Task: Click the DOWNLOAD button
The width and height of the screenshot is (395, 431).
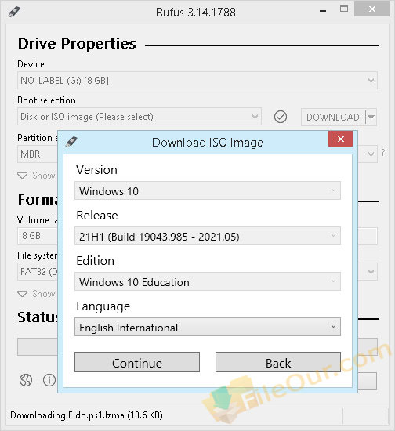Action: pyautogui.click(x=333, y=117)
